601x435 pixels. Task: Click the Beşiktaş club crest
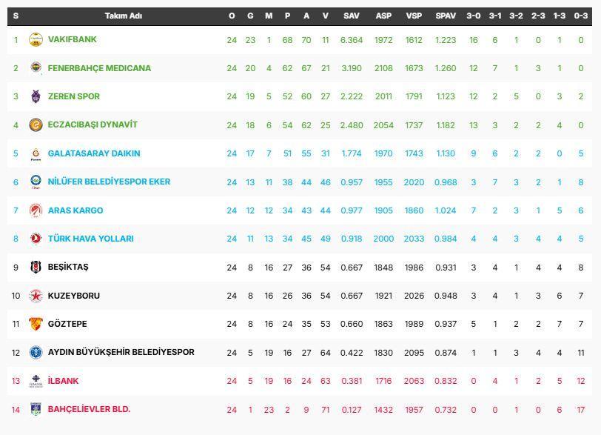36,267
